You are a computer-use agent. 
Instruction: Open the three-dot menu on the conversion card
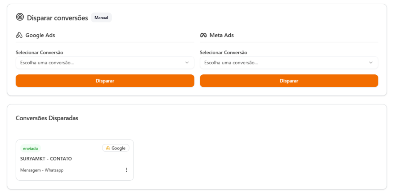pos(127,170)
